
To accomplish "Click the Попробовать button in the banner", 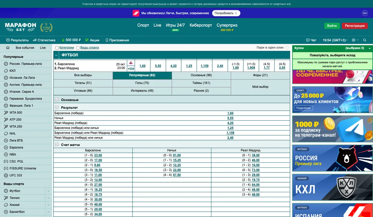I will coord(226,13).
